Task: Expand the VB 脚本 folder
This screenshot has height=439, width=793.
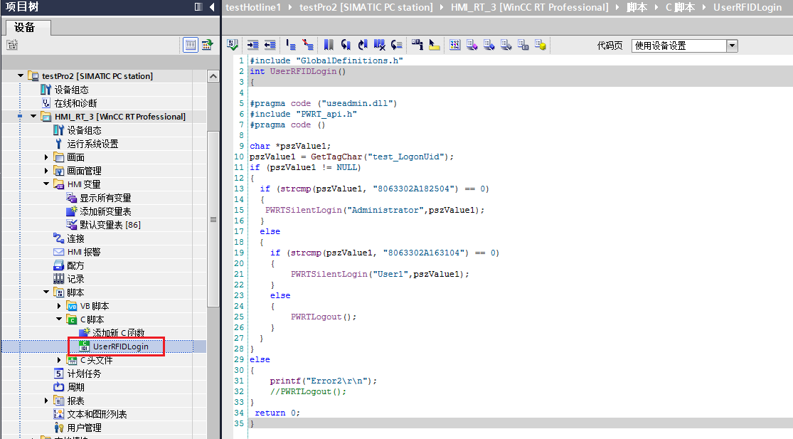Action: [x=60, y=306]
